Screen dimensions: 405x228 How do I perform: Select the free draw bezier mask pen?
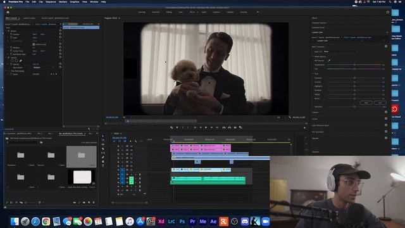21,61
